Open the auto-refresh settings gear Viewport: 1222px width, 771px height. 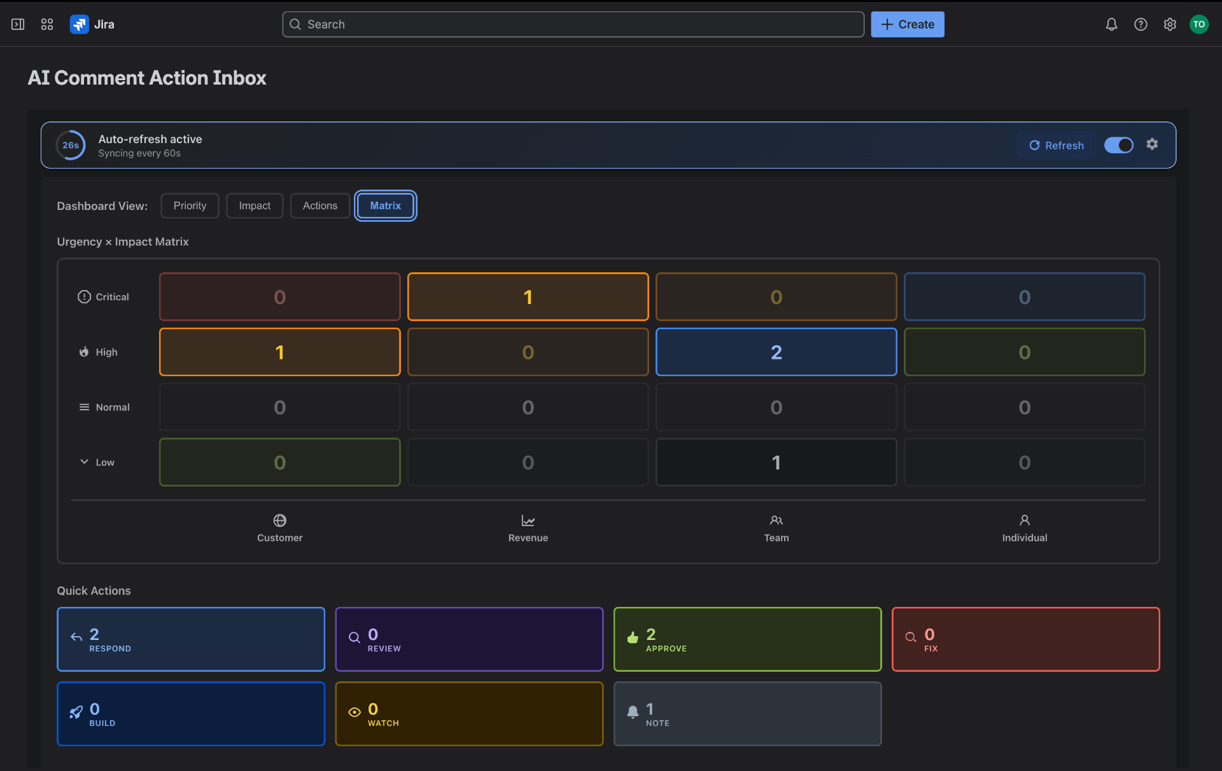click(x=1153, y=144)
